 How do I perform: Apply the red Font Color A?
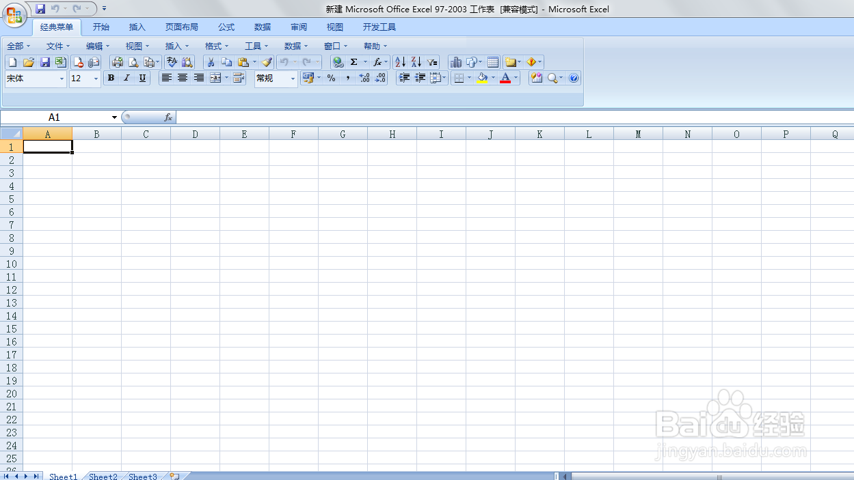pyautogui.click(x=505, y=79)
